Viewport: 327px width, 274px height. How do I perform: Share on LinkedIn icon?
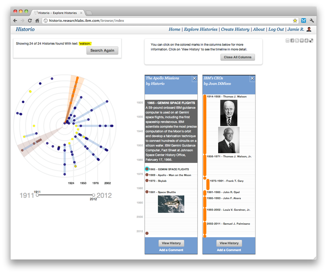coord(302,40)
